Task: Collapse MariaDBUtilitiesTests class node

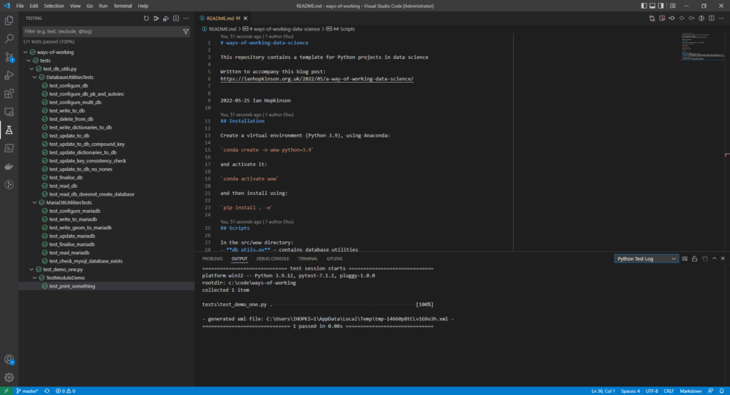Action: tap(35, 203)
